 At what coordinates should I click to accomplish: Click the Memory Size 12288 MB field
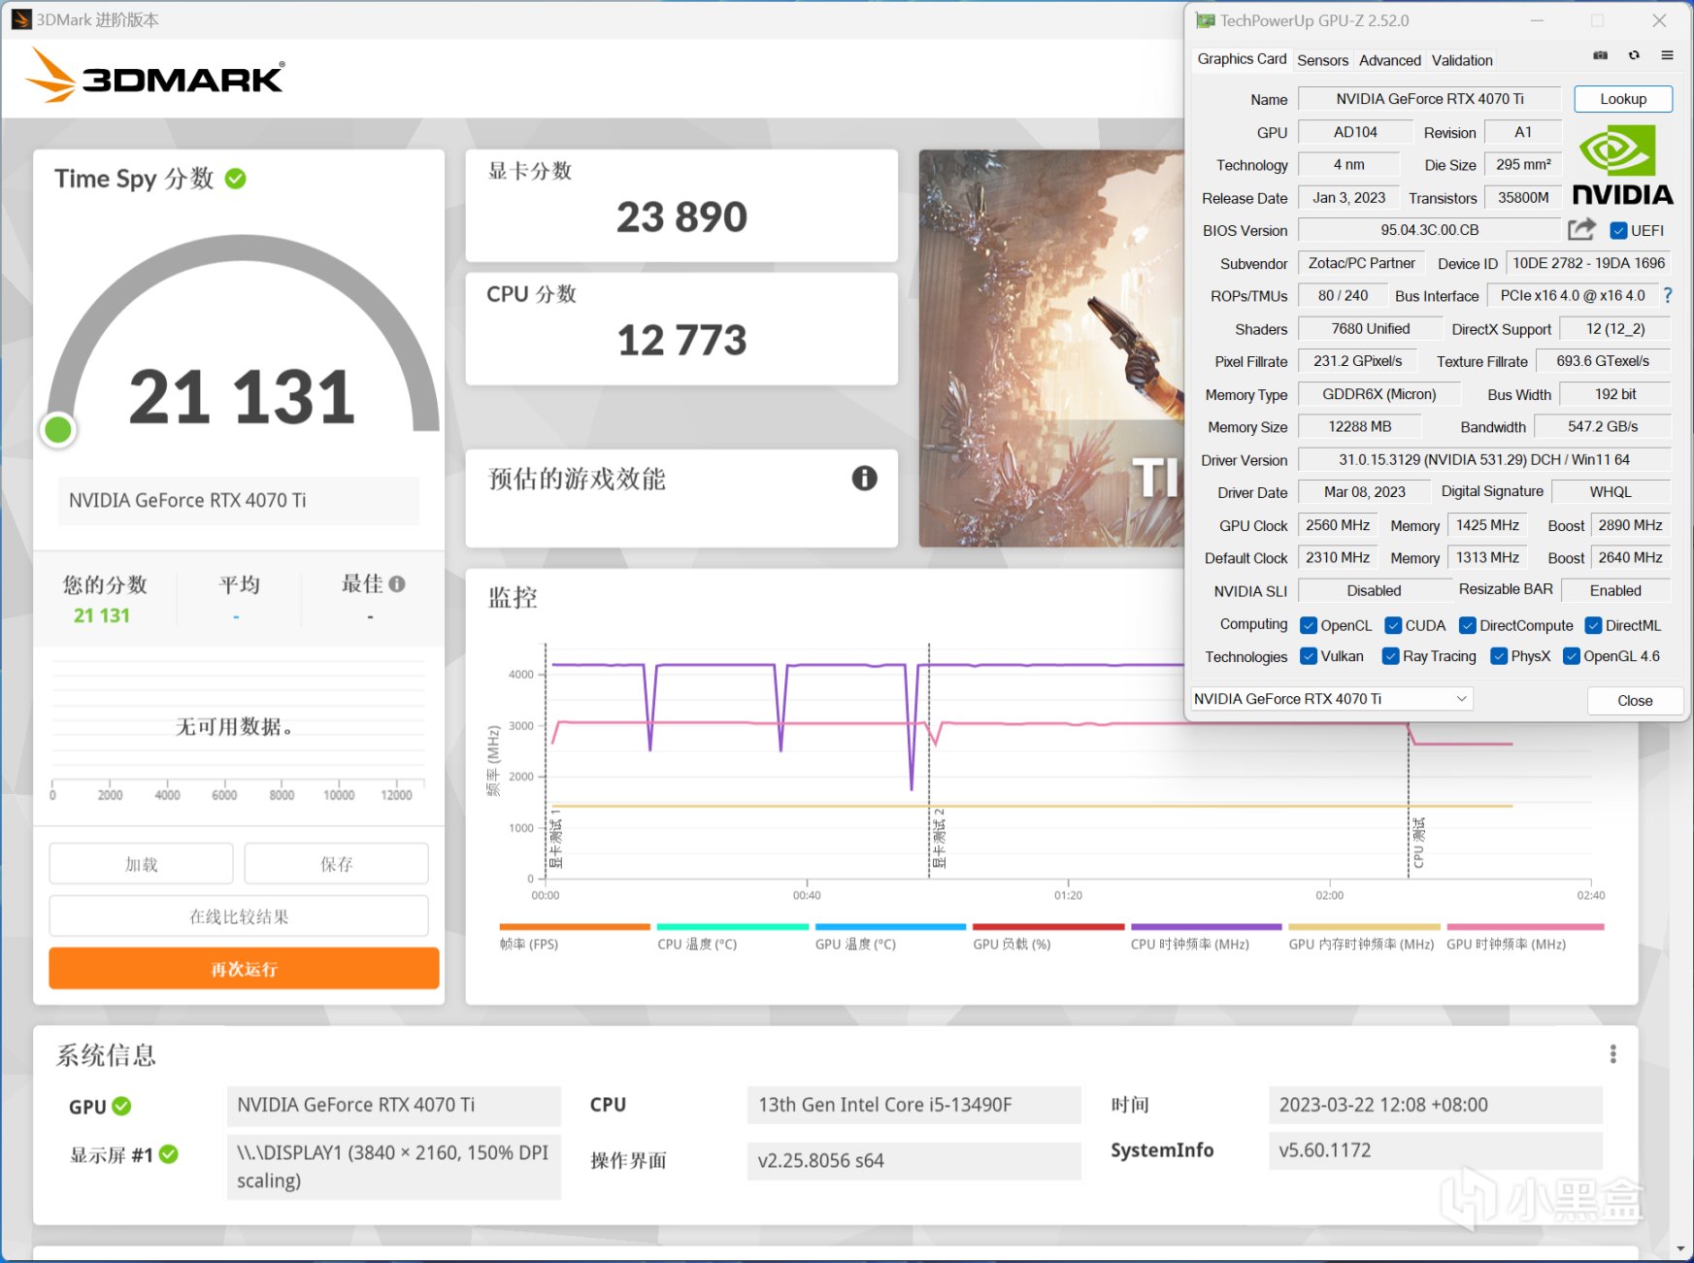point(1359,427)
